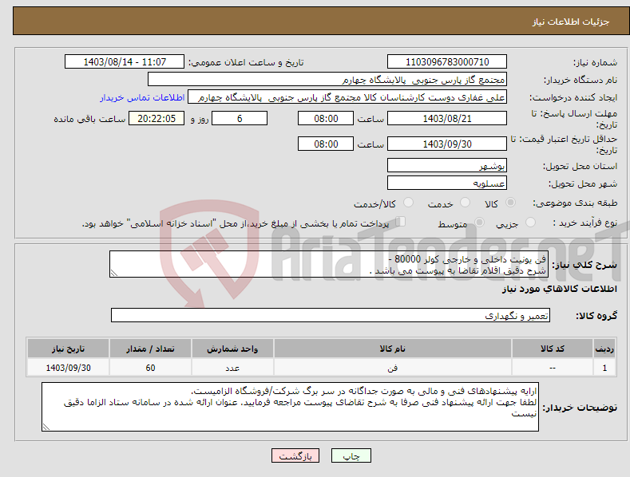The image size is (630, 477).
Task: Click the row number cell 1
Action: point(604,368)
